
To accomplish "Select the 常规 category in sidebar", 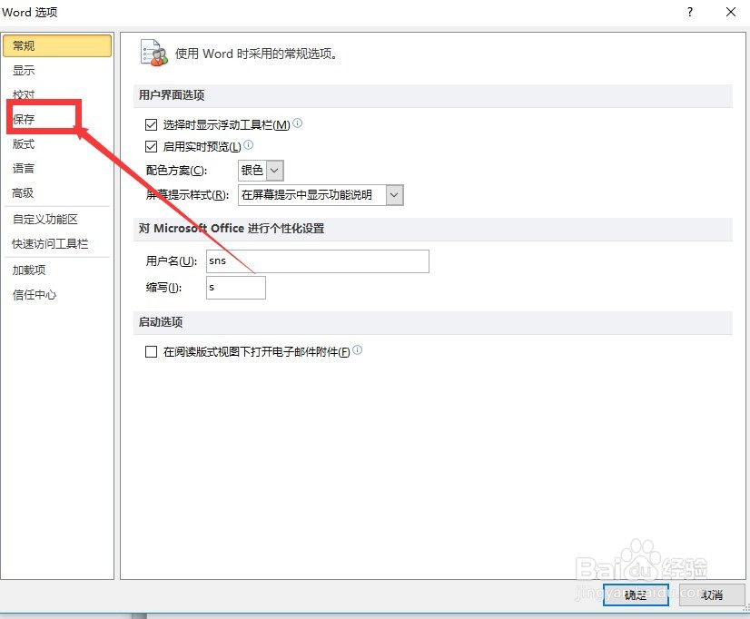I will 57,46.
